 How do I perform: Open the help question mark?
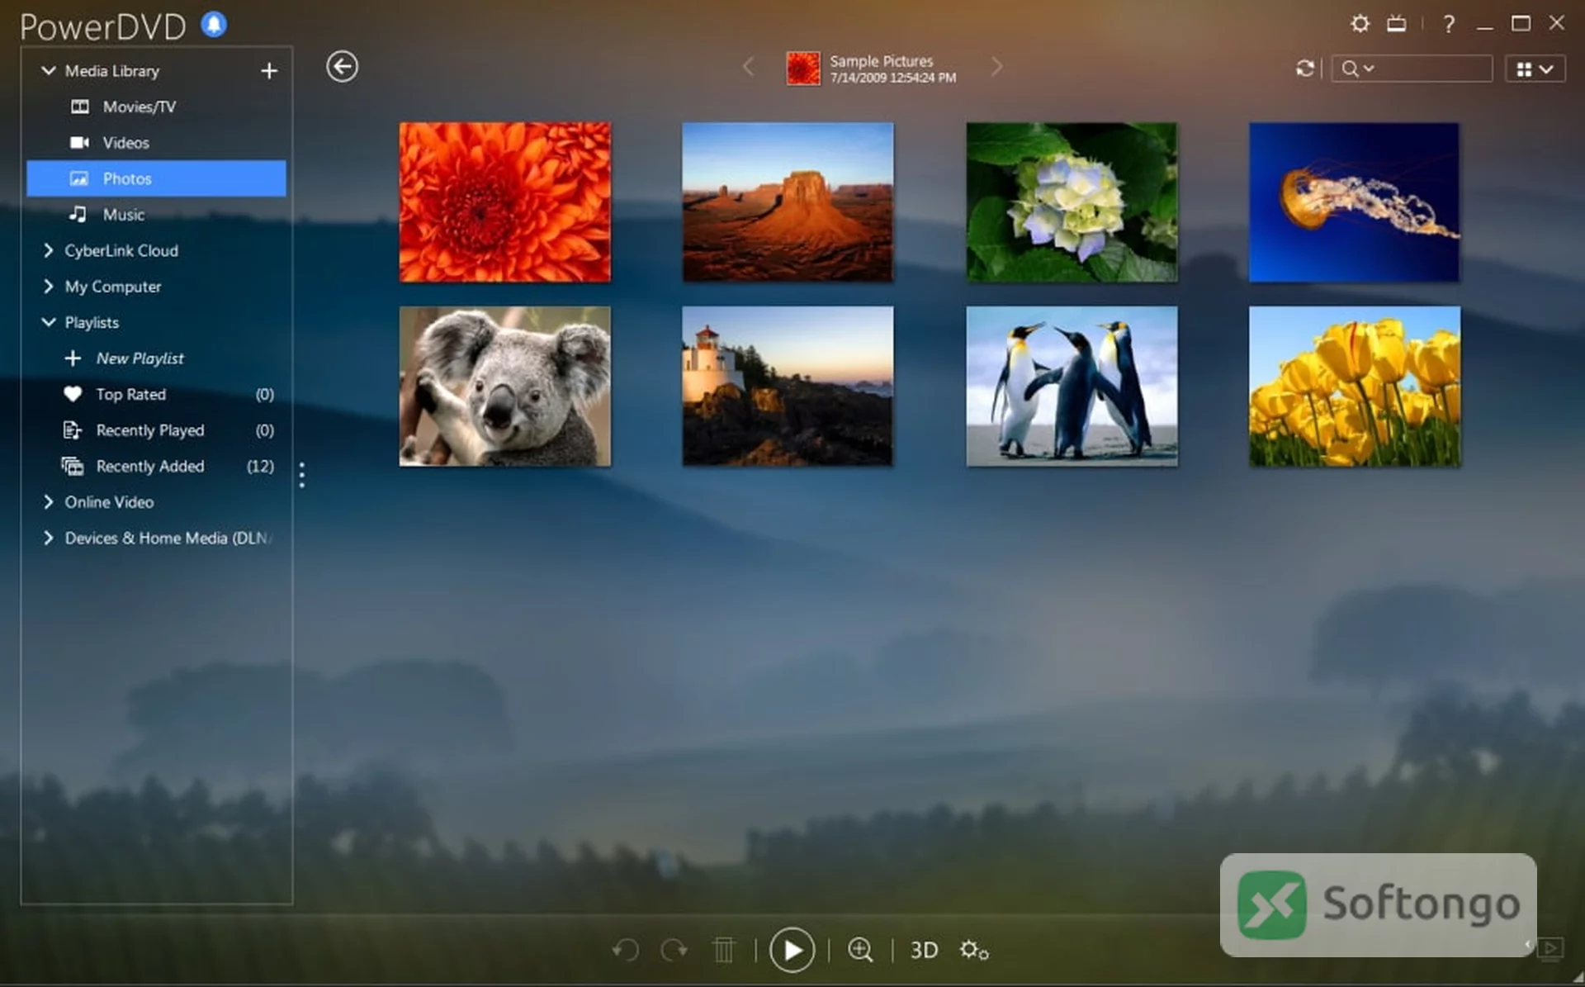[1448, 24]
